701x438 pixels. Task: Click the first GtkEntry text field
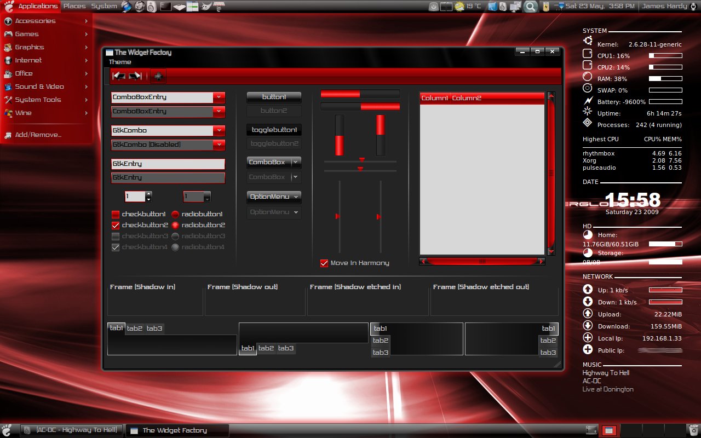[168, 164]
